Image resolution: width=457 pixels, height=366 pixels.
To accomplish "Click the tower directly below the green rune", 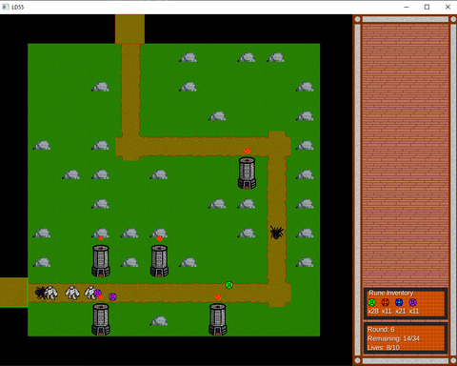I will point(218,319).
